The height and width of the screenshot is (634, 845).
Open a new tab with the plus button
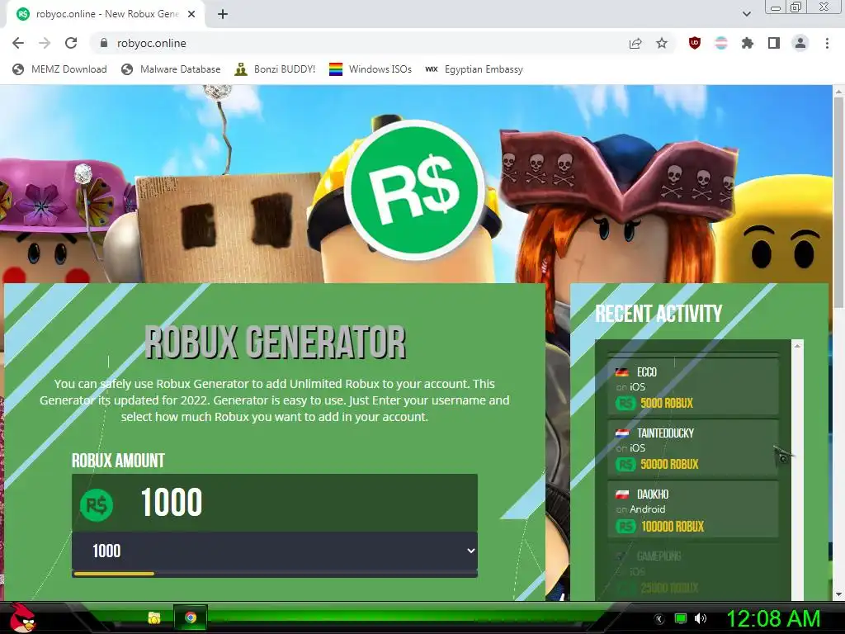[x=223, y=14]
